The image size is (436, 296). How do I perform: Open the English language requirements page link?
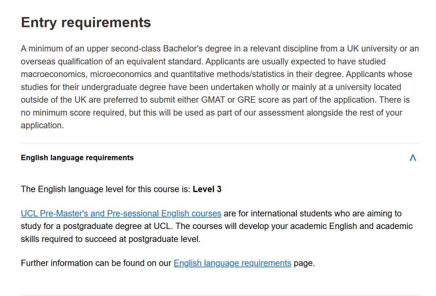232,263
